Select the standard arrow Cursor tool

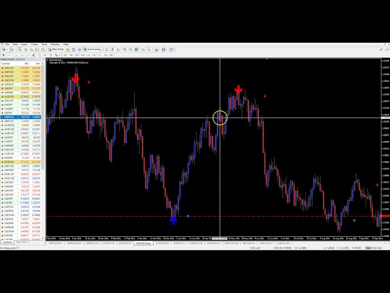tap(4, 55)
